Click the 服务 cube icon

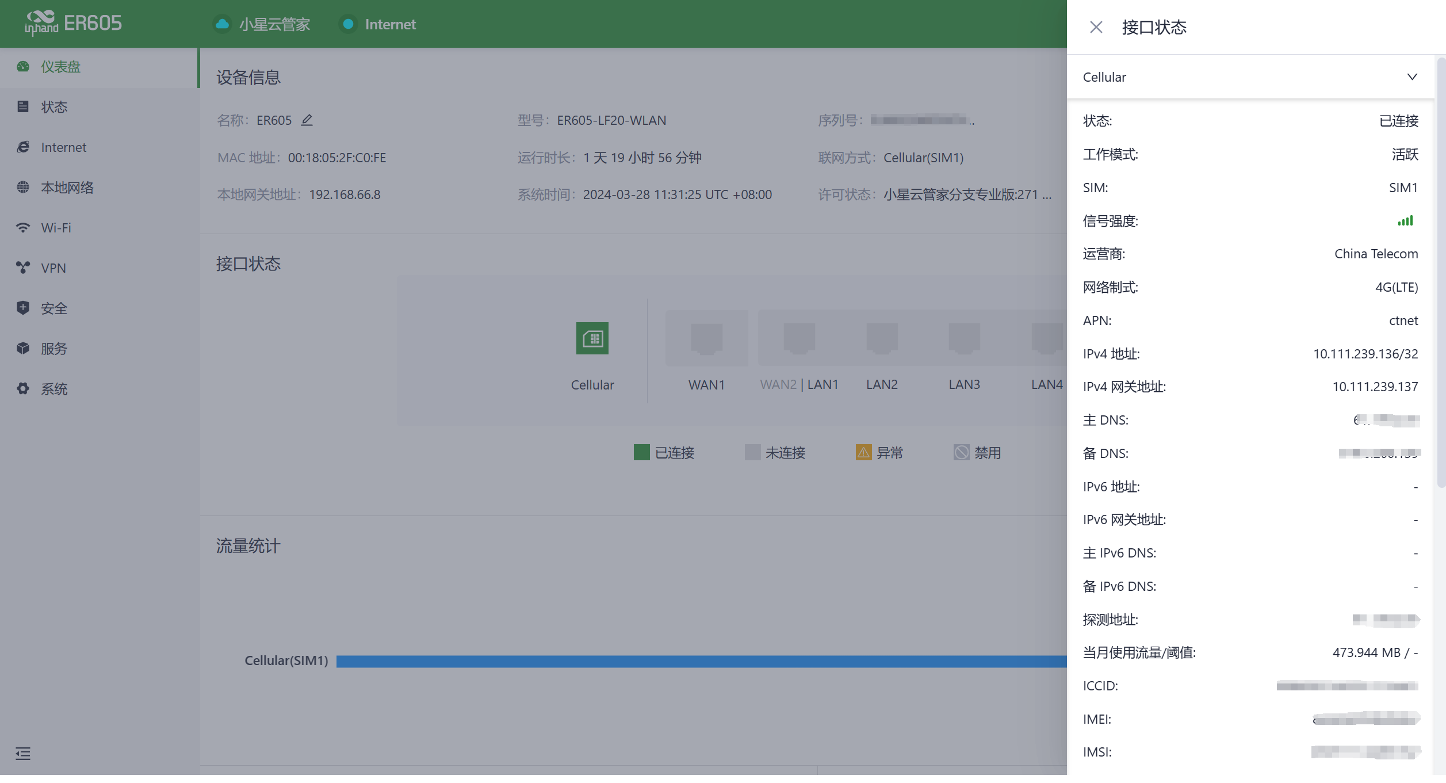click(23, 349)
